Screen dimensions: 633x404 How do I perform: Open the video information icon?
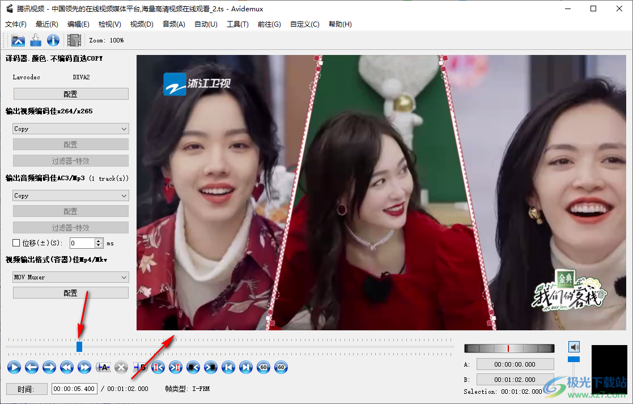pos(53,40)
